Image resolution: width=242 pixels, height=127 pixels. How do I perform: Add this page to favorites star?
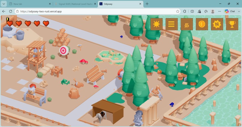(178, 11)
